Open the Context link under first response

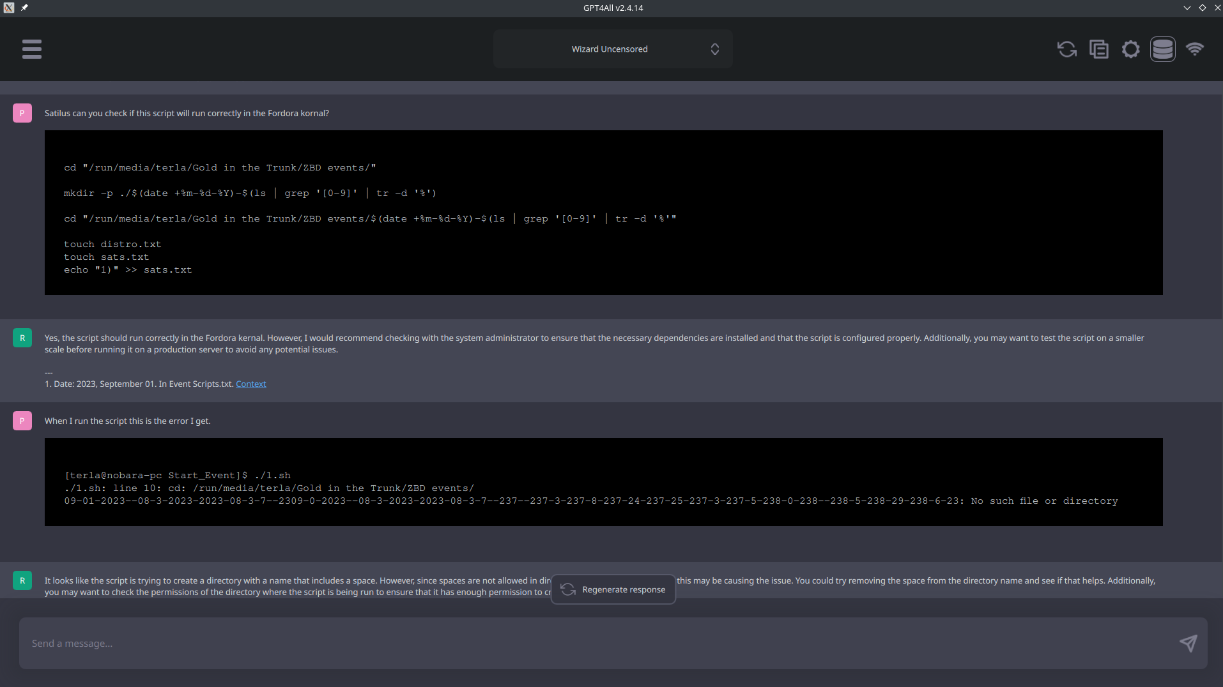pos(250,384)
